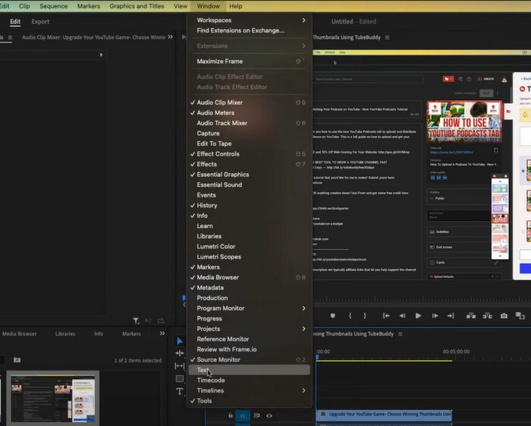
Task: Select Lumetri Color in Window menu
Action: point(249,246)
